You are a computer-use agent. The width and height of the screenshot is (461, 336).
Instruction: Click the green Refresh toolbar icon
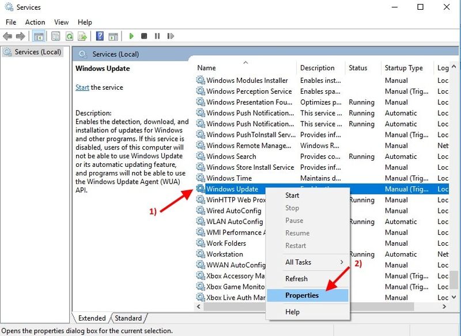tap(69, 36)
